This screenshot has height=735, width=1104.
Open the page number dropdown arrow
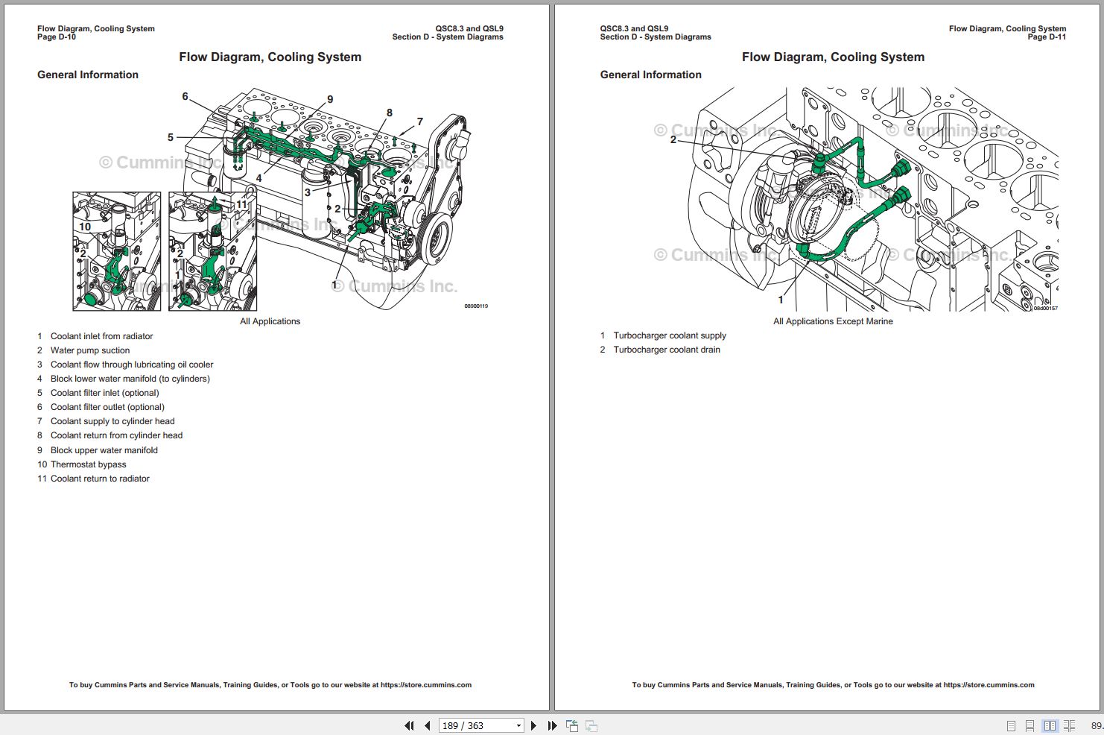[518, 726]
